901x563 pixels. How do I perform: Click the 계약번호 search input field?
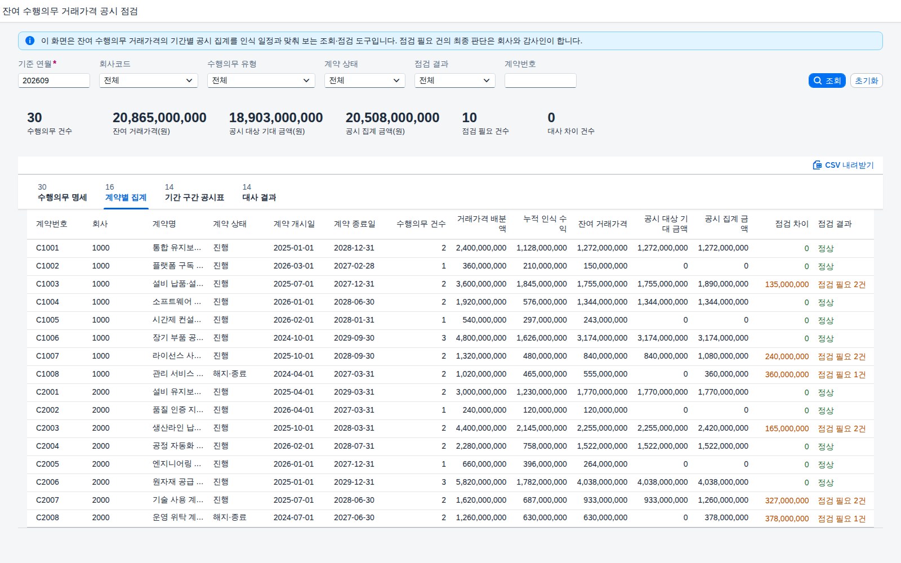(541, 81)
